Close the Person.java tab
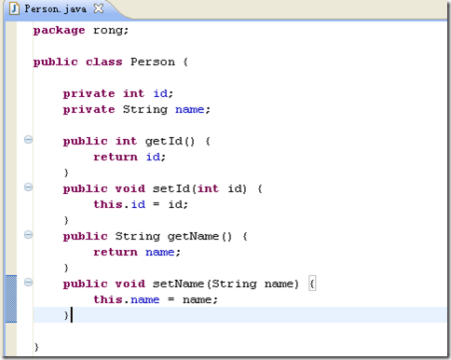The height and width of the screenshot is (360, 451). pyautogui.click(x=99, y=8)
